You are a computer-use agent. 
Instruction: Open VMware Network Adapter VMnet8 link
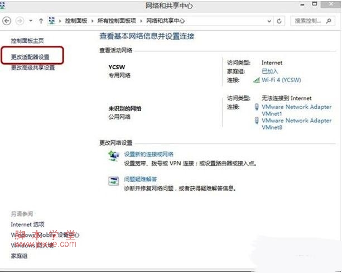click(296, 124)
